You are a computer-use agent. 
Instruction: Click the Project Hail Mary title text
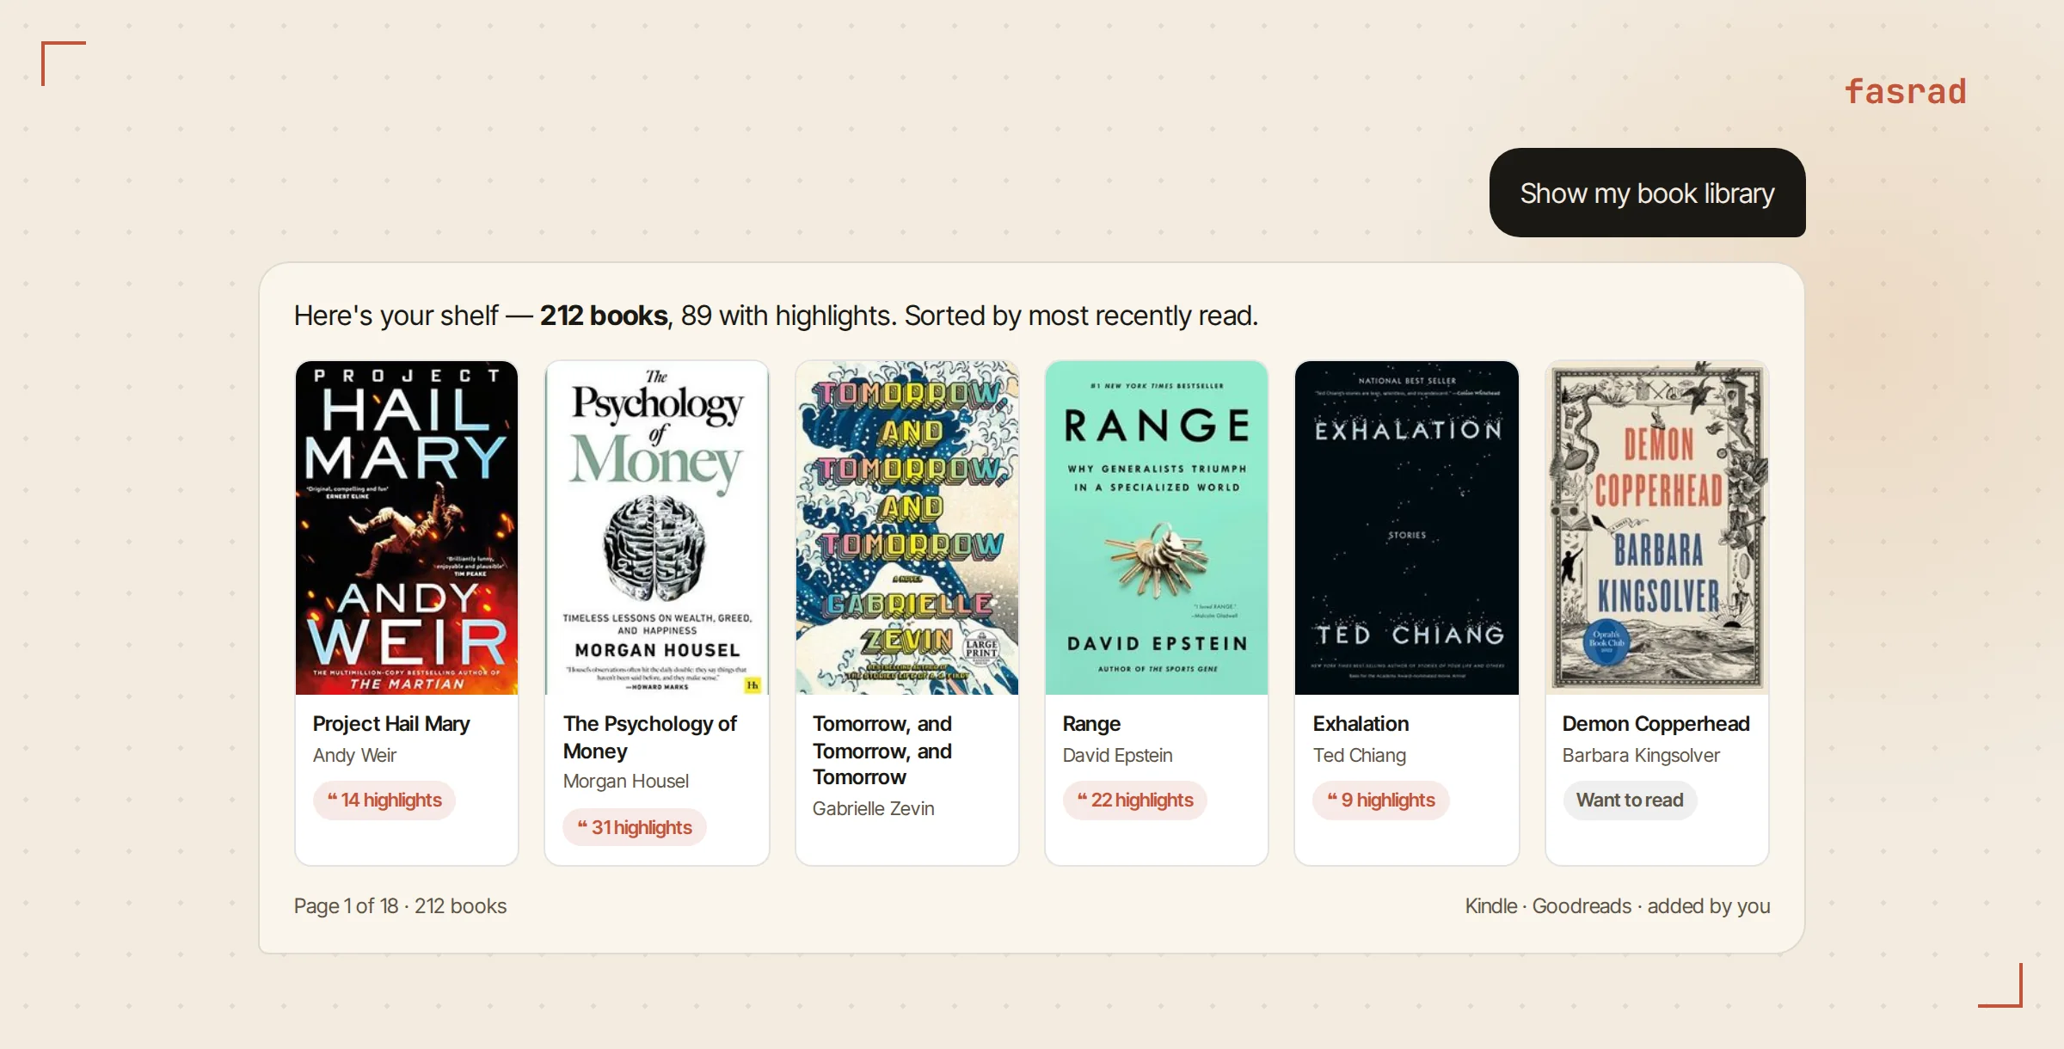click(391, 724)
